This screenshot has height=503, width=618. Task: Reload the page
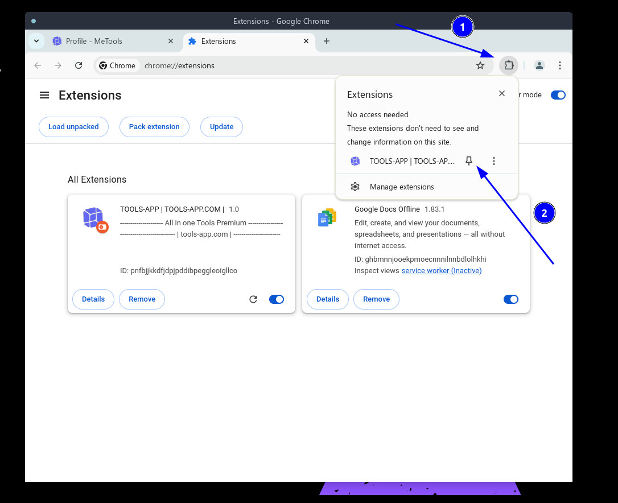(79, 65)
